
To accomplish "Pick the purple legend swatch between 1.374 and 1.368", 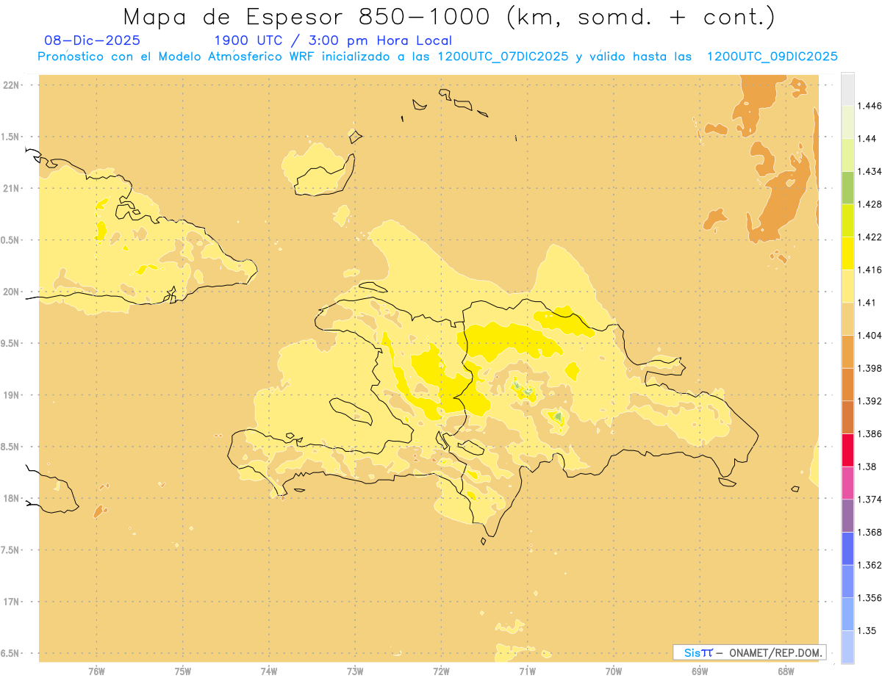I will pos(847,516).
